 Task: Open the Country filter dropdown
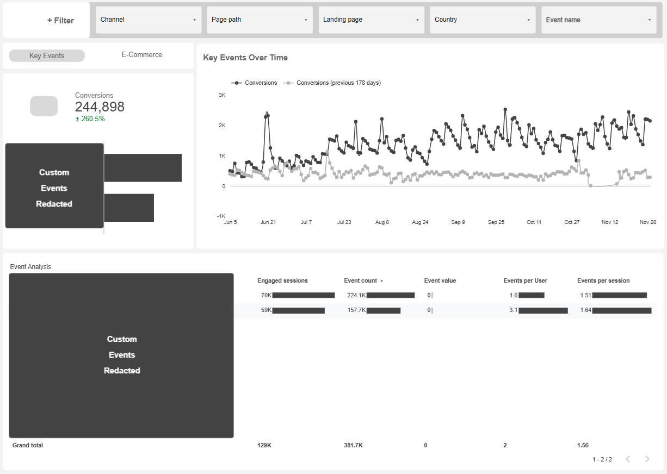(483, 20)
